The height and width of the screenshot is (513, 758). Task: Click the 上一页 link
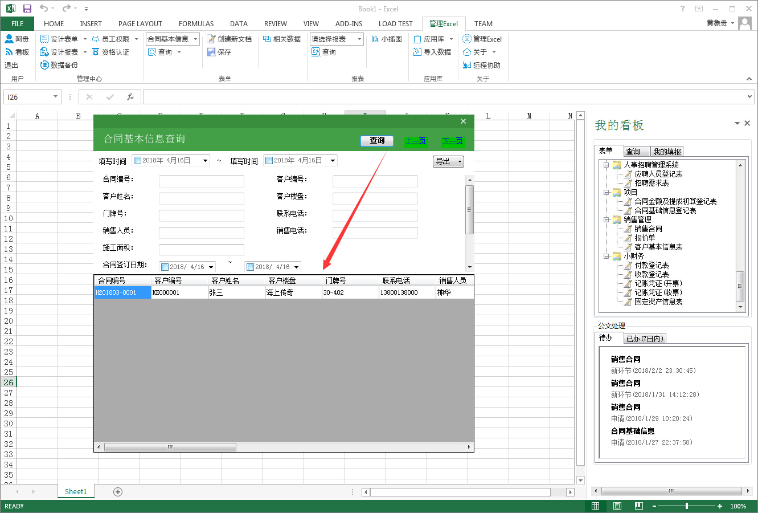coord(416,141)
